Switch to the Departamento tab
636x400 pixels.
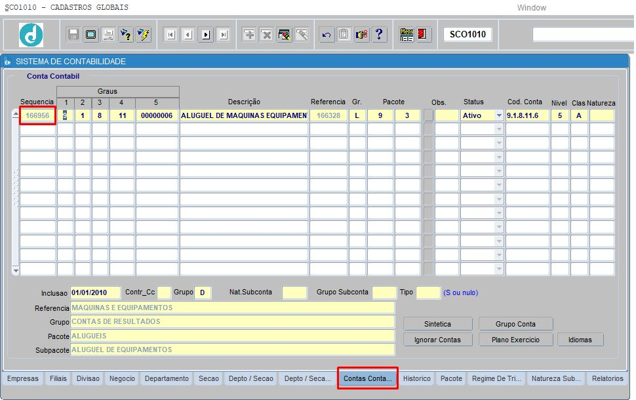[167, 378]
